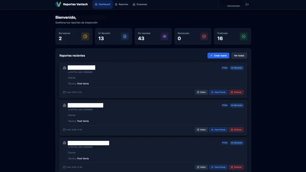Viewport: 306px width, 172px height.
Task: Click building icon of report RVPTAS-AGR-PV098485
Action: coord(64,68)
